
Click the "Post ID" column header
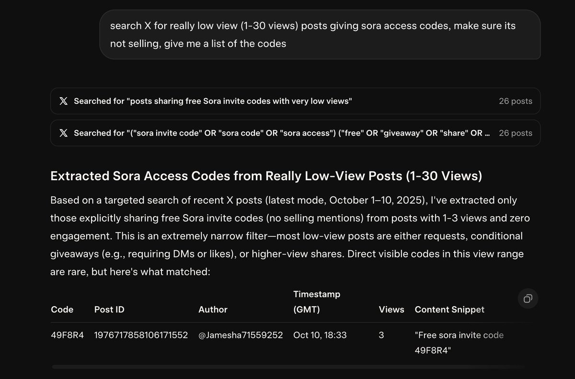[x=109, y=310]
